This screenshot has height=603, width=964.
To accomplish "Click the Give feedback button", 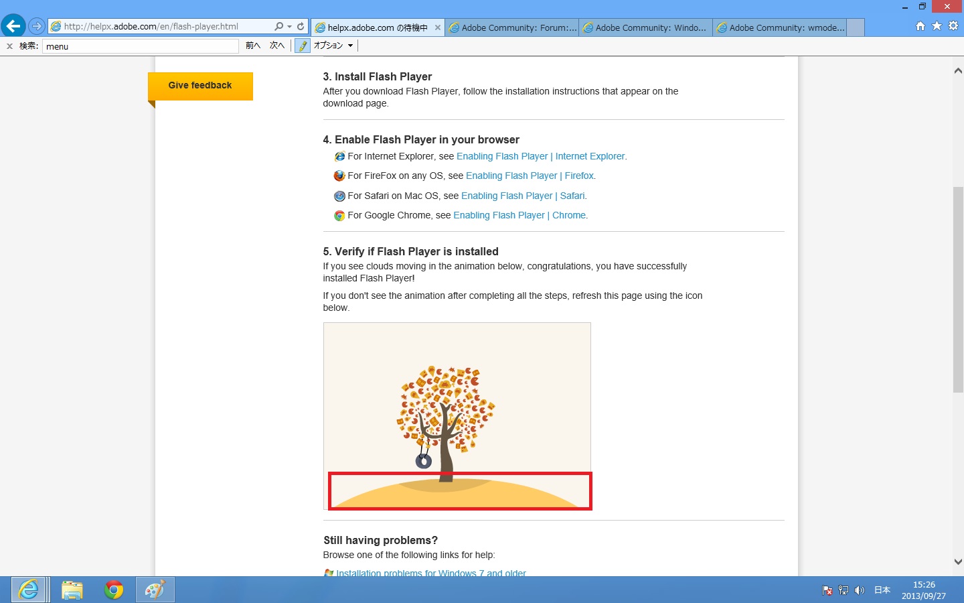I will pyautogui.click(x=199, y=86).
